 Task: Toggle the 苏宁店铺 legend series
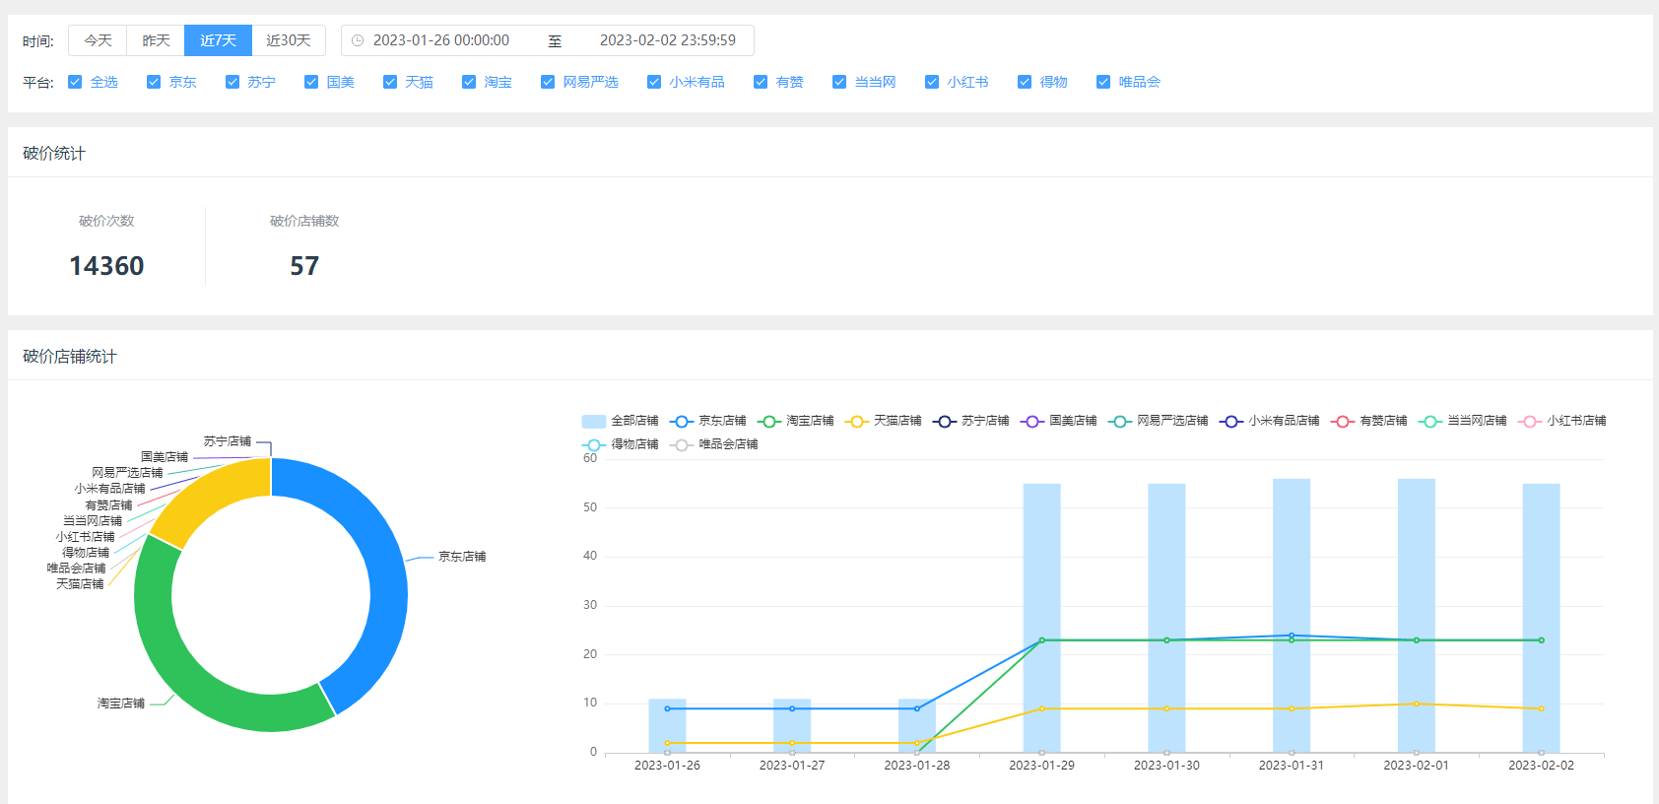pyautogui.click(x=971, y=421)
